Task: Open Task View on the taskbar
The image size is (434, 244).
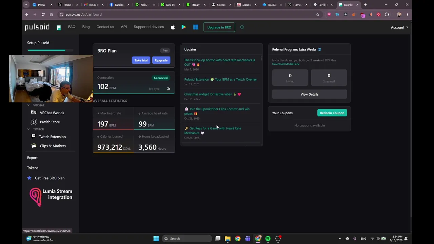Action: point(218,239)
